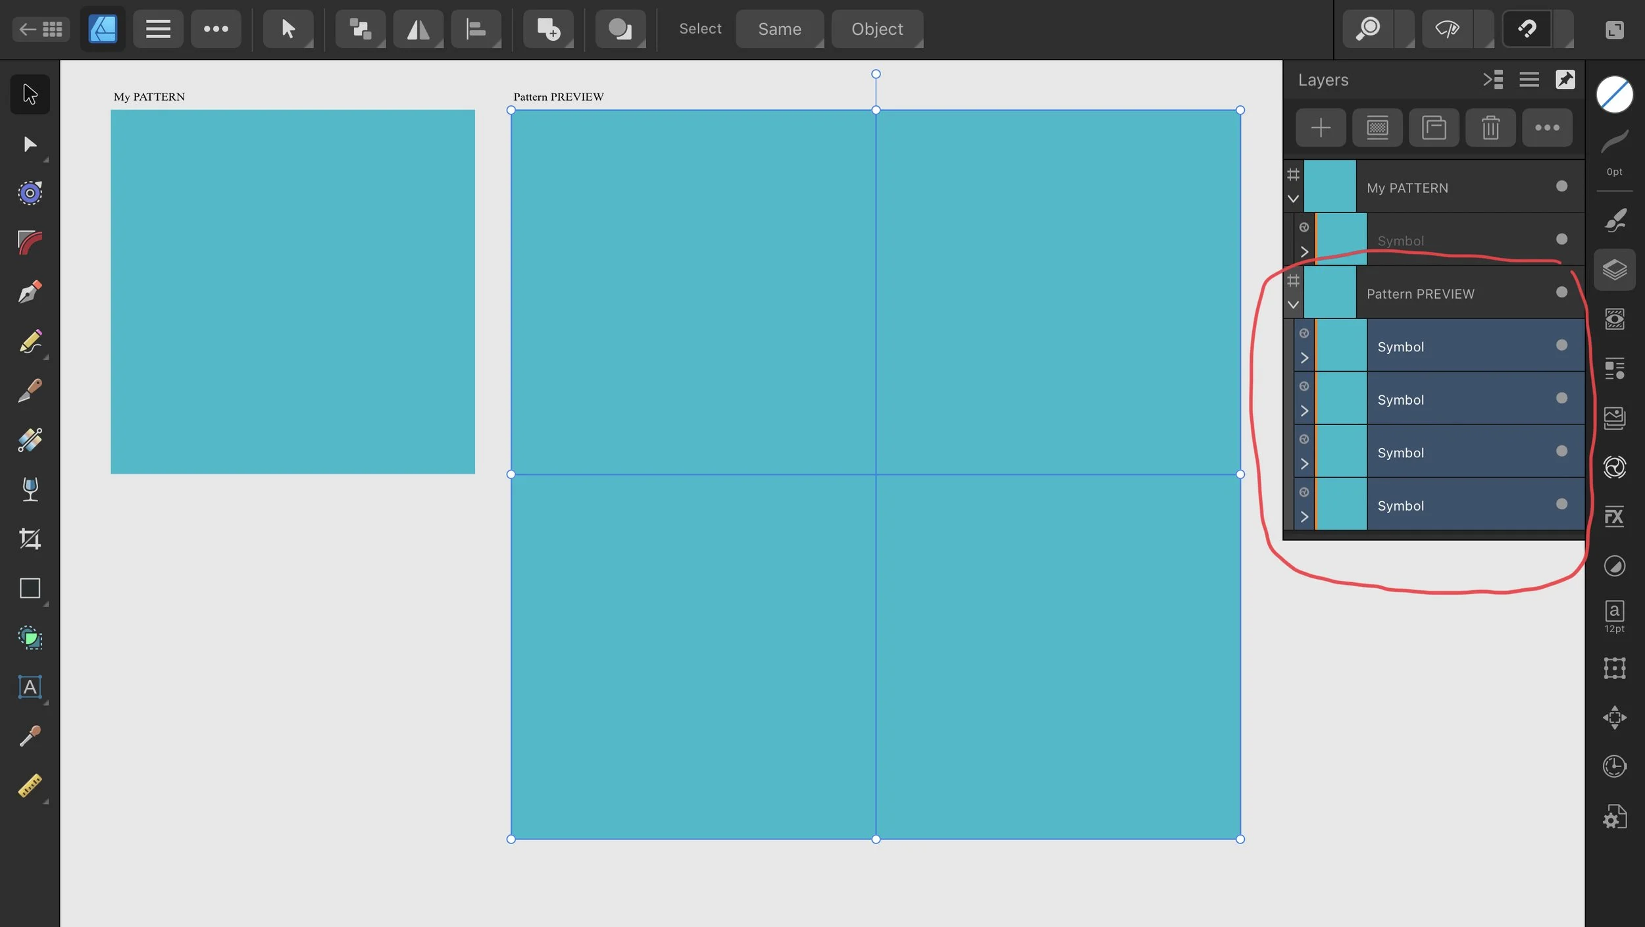Select the Pencil tool
The width and height of the screenshot is (1645, 927).
tap(30, 342)
